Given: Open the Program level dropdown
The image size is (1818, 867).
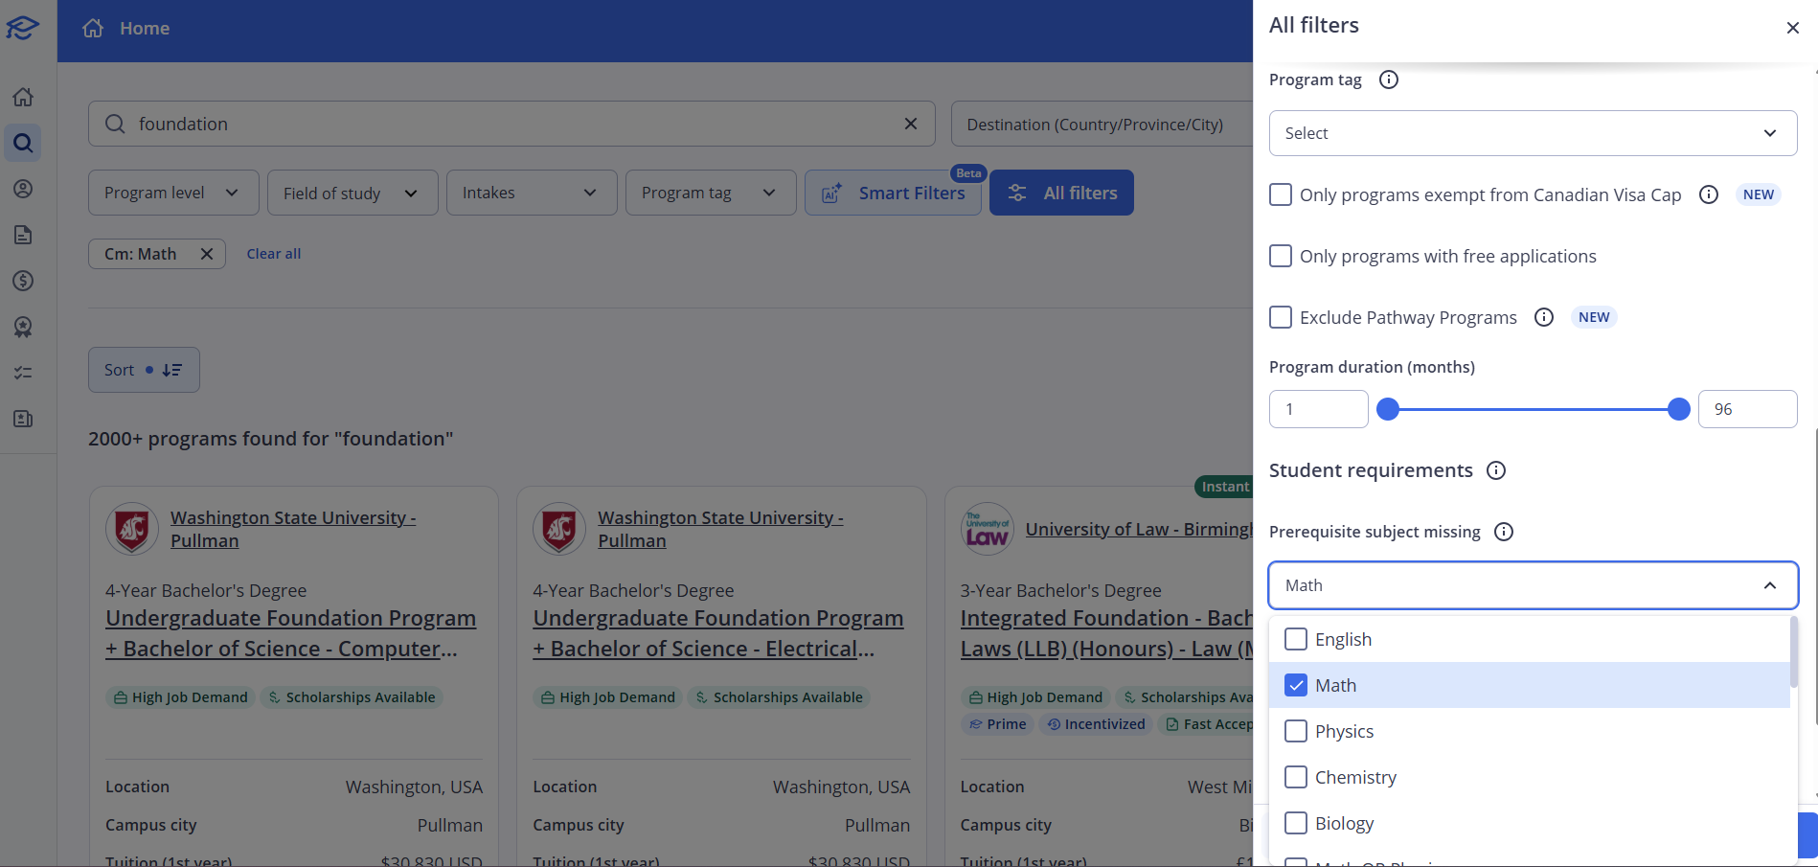Looking at the screenshot, I should click(x=173, y=193).
